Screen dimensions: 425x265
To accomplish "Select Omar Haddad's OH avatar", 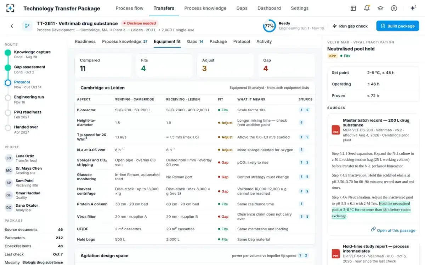I will click(x=9, y=195).
